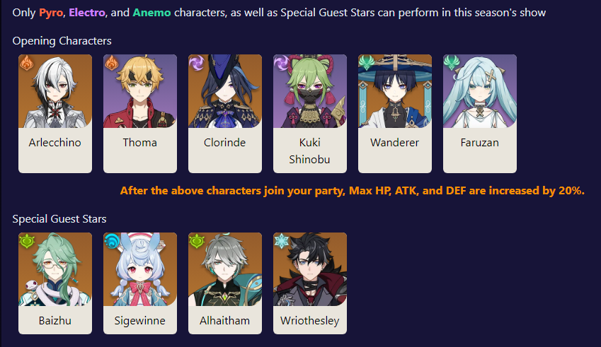Image resolution: width=601 pixels, height=347 pixels.
Task: Click the Cryo element icon on Wriothesley's card
Action: tap(282, 242)
